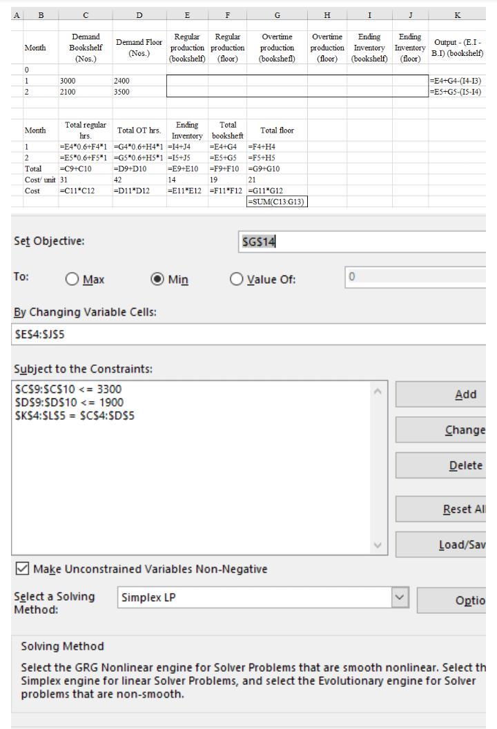
Task: Click the cost per unit 21 cell
Action: tap(277, 179)
